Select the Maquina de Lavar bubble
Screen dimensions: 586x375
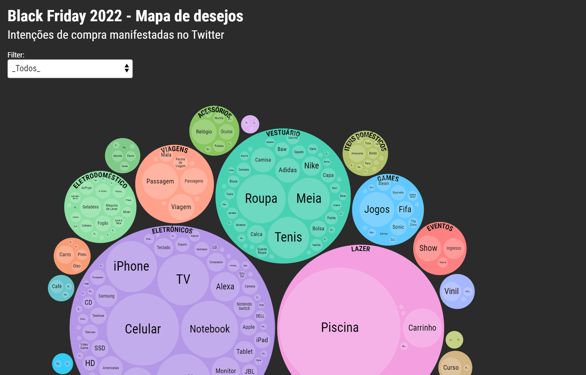click(x=112, y=207)
